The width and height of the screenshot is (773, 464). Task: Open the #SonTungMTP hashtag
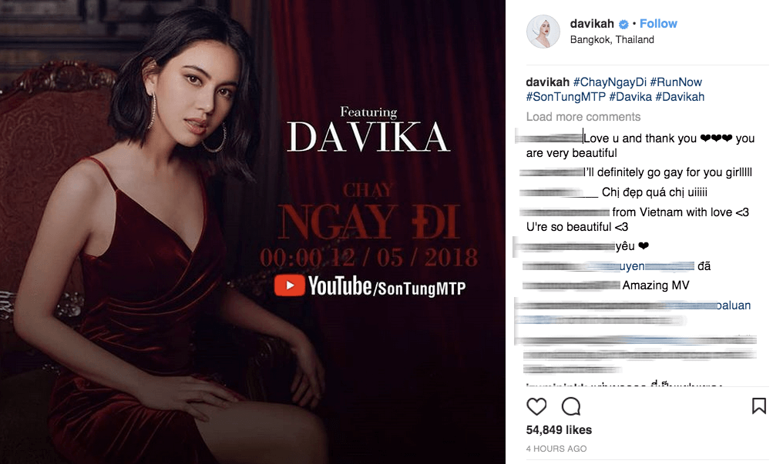(566, 97)
